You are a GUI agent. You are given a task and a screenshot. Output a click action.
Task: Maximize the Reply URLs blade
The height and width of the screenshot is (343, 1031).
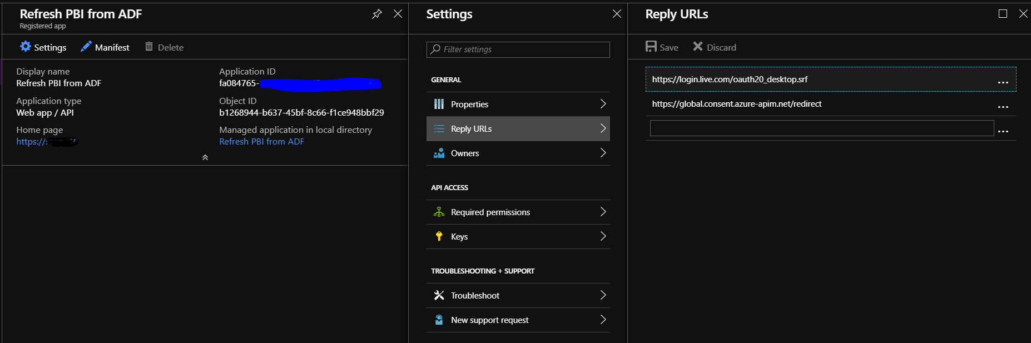1003,14
